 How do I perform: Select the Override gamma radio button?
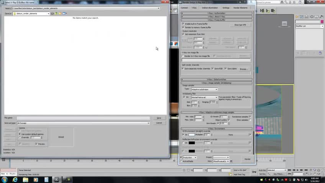tap(20, 138)
